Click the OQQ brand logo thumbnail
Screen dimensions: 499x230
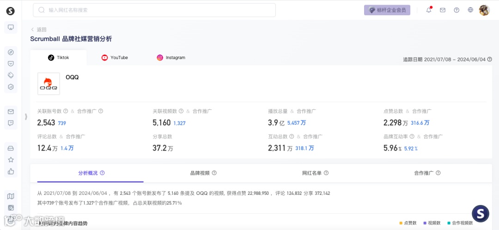(x=49, y=84)
